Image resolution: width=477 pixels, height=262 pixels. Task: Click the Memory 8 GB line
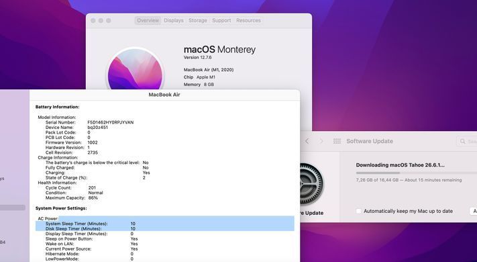click(x=199, y=85)
